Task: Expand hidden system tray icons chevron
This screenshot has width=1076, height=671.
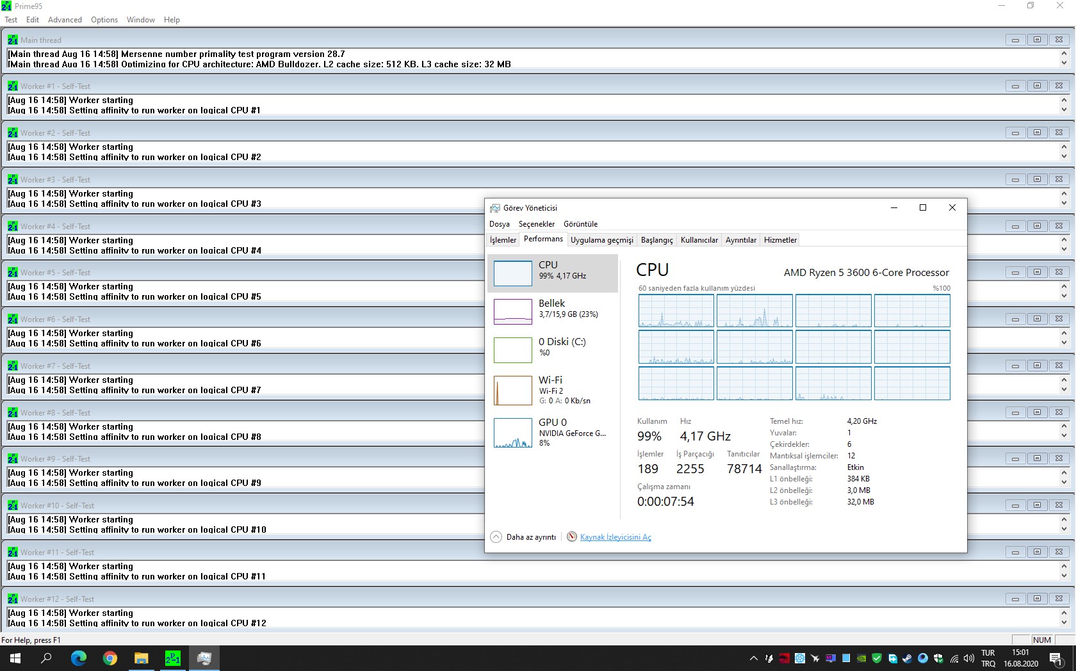Action: (753, 658)
